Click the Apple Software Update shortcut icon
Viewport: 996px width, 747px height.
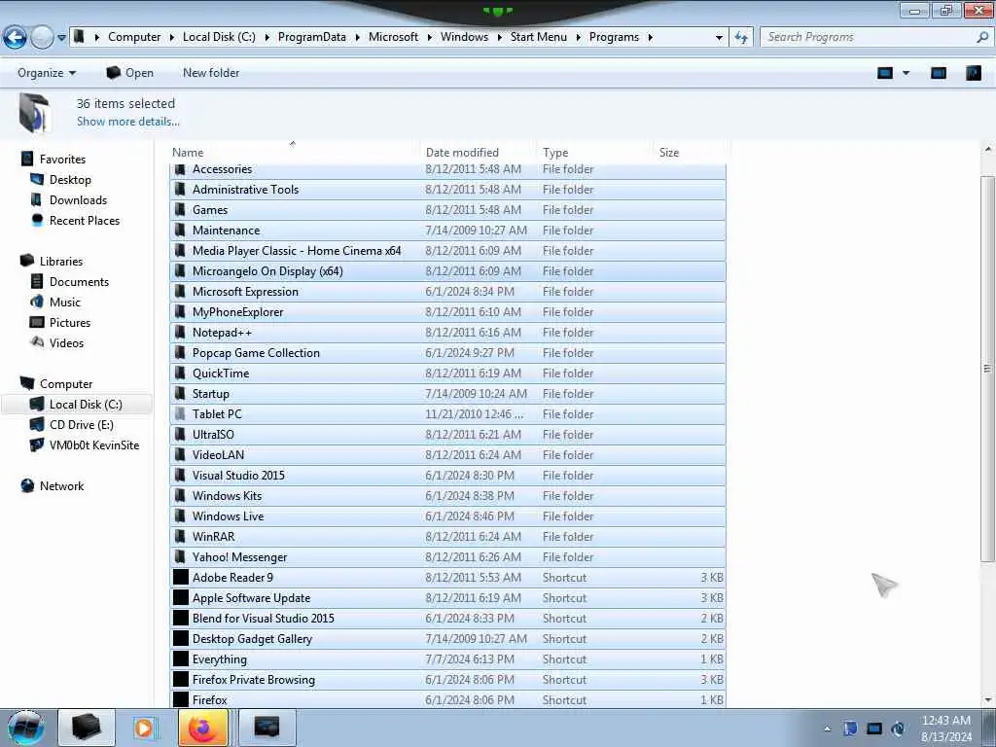pyautogui.click(x=181, y=598)
